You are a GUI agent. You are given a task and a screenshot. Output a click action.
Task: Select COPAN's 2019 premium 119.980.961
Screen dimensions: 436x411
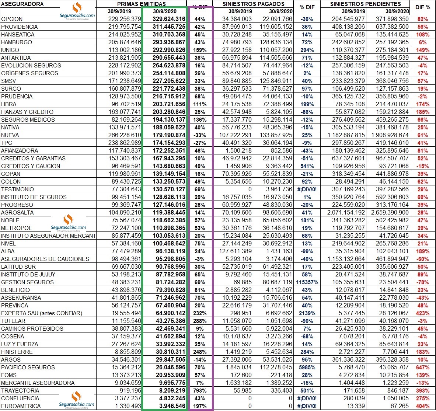pyautogui.click(x=125, y=174)
